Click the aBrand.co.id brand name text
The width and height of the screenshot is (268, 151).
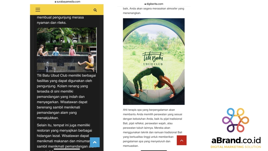tap(236, 140)
